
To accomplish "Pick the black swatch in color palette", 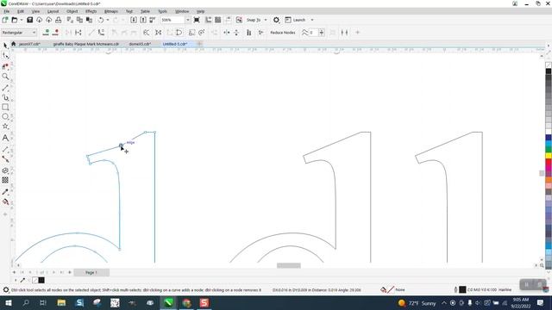I will 549,71.
